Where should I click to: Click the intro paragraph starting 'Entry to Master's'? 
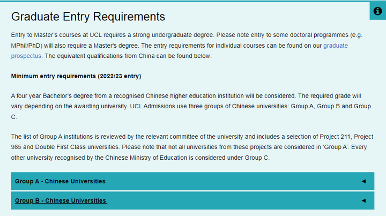point(187,46)
